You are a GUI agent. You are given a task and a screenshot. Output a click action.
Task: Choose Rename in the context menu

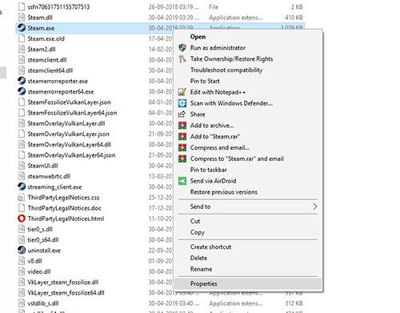tap(201, 269)
